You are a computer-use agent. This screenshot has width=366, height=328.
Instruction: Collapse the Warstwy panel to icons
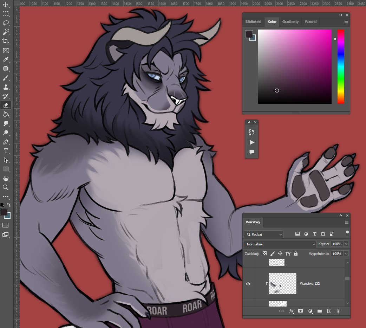(341, 216)
